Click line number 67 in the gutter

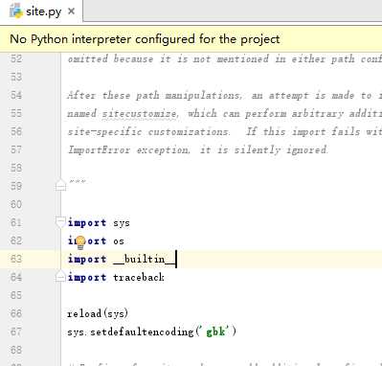(x=16, y=332)
